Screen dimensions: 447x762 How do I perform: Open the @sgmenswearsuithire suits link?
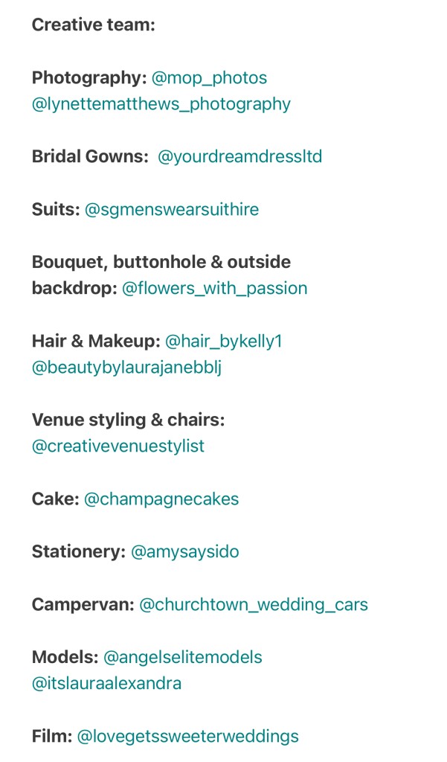(172, 209)
